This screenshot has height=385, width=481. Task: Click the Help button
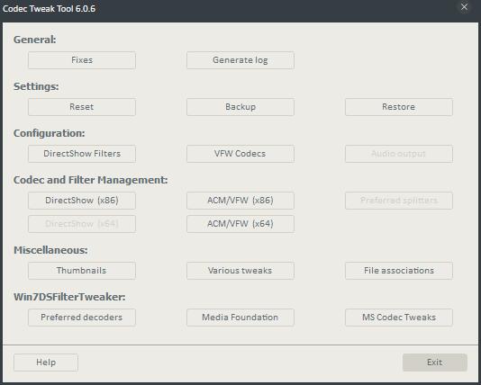[x=46, y=363]
